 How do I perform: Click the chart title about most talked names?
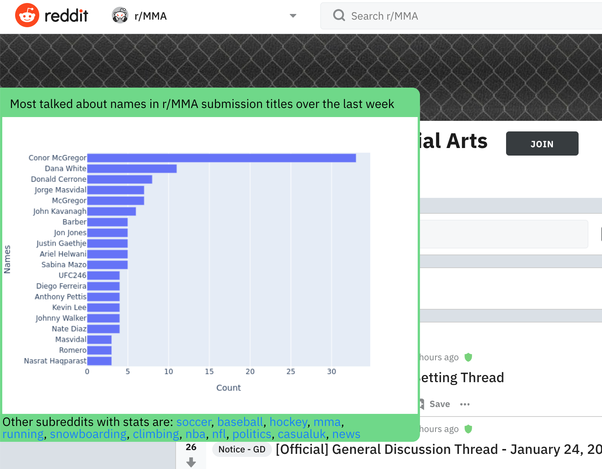click(202, 104)
